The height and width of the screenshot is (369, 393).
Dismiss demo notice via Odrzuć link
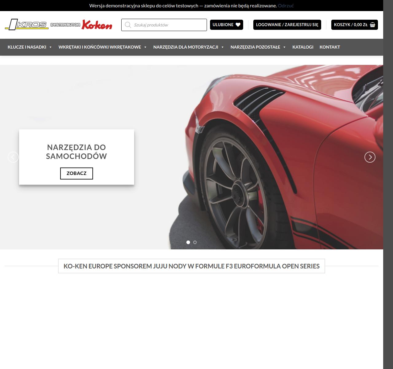(x=286, y=6)
